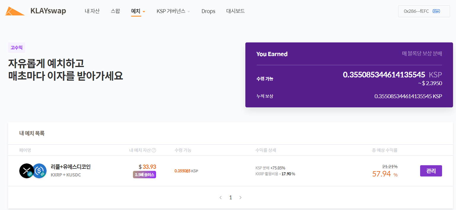This screenshot has height=210, width=456.
Task: Click the 수령 가능 column header
Action: [183, 150]
